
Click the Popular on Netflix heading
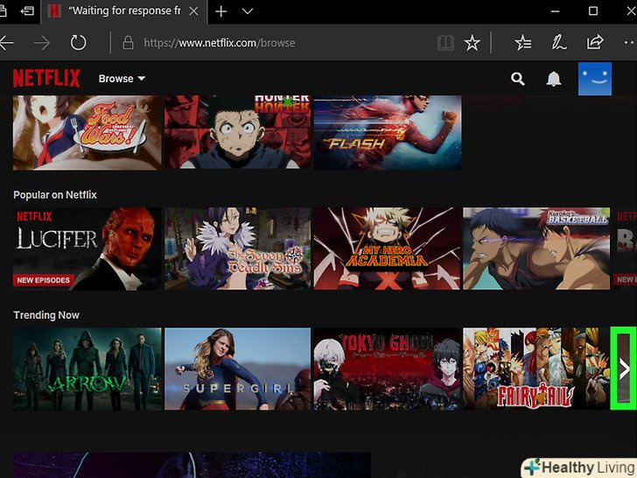click(55, 194)
